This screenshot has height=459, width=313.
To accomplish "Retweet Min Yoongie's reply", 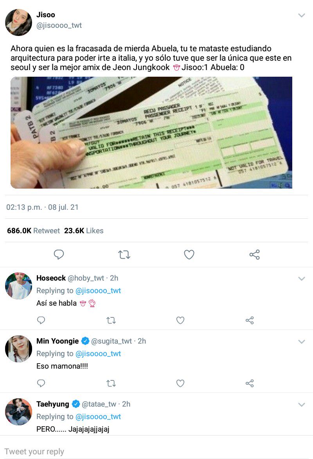I will 111,383.
